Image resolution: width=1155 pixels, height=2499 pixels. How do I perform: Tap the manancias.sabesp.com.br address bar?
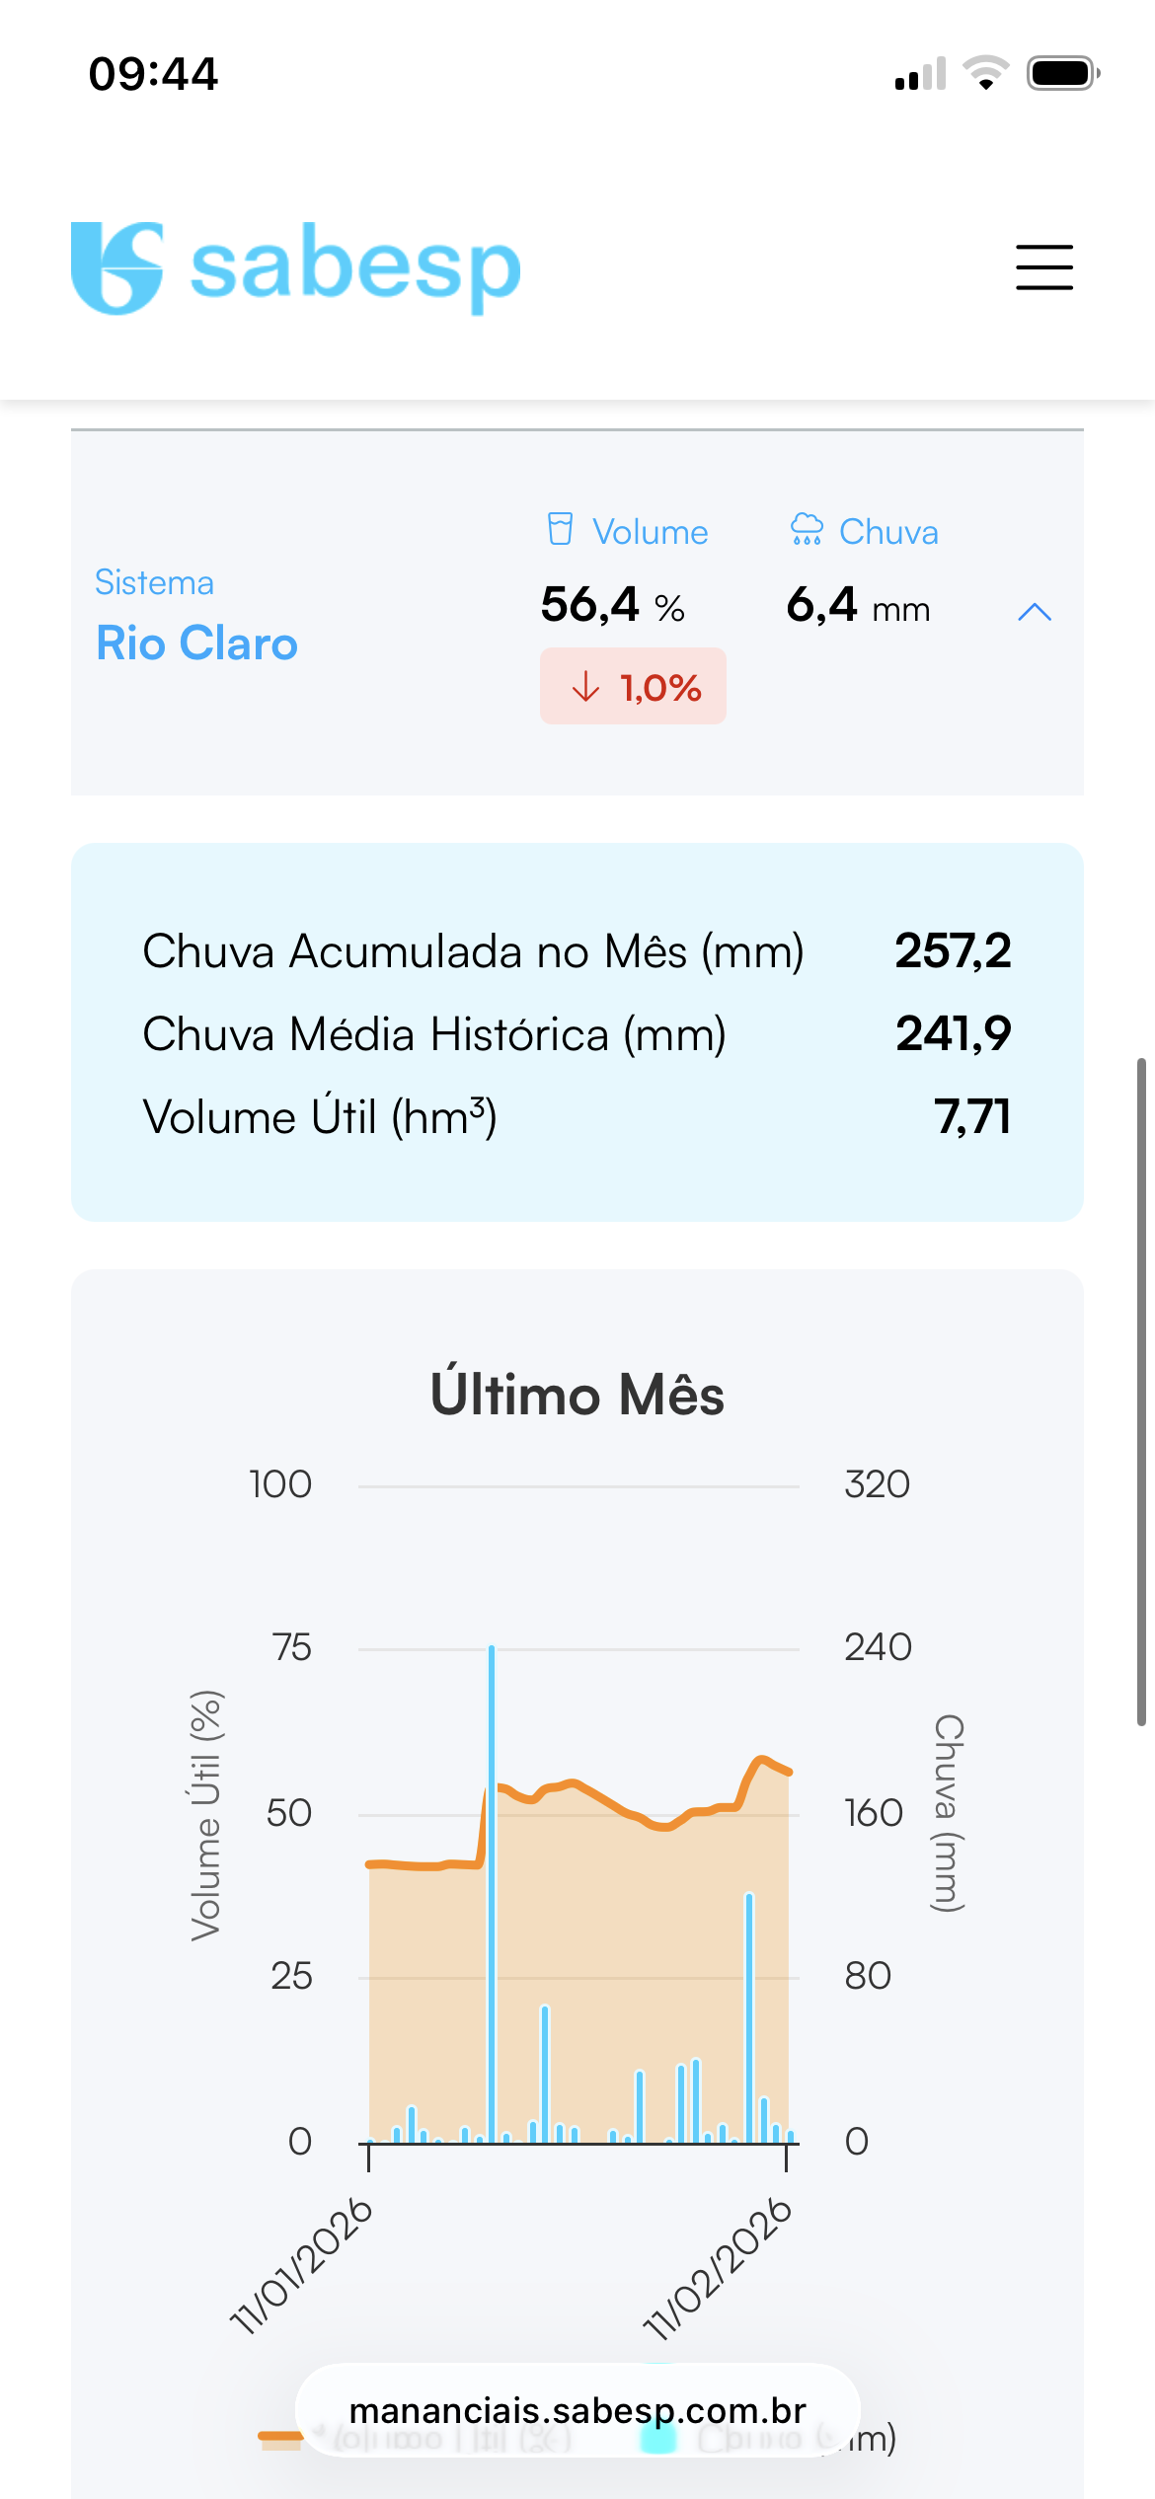pyautogui.click(x=577, y=2410)
